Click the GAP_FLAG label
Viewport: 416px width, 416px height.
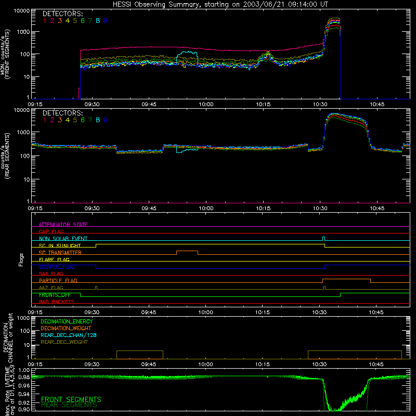coord(51,231)
